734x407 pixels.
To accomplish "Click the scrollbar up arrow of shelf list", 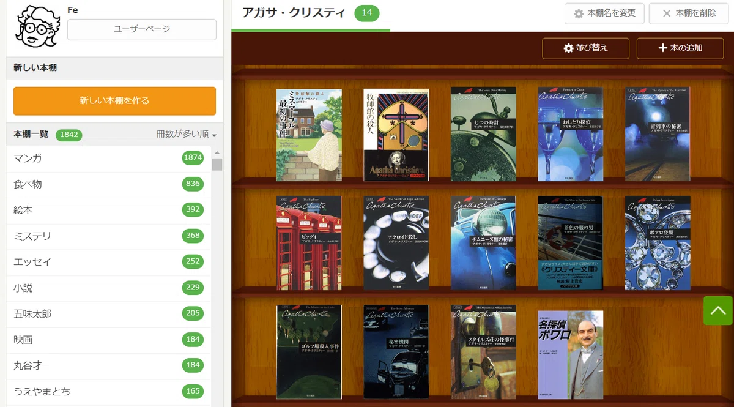I will pos(217,152).
